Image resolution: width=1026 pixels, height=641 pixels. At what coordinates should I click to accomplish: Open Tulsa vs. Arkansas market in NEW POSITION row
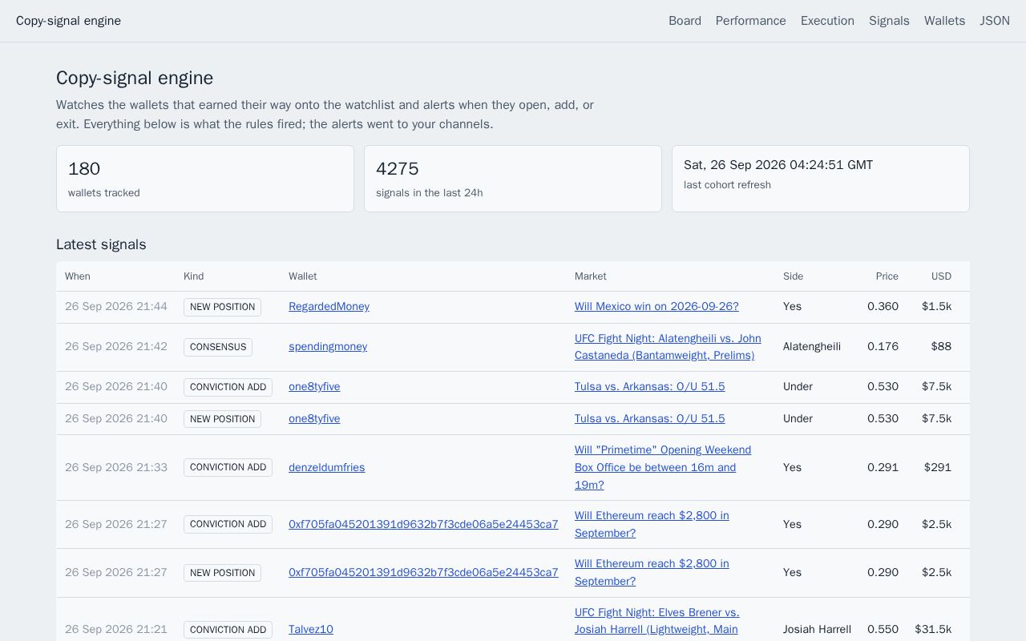click(x=649, y=419)
